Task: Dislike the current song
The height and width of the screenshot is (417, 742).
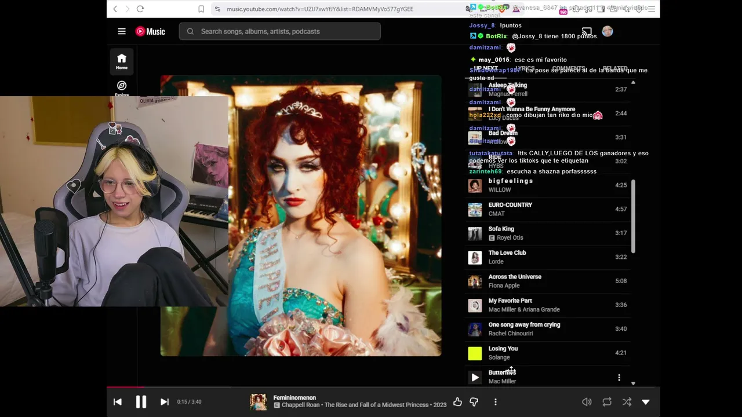Action: 474,402
